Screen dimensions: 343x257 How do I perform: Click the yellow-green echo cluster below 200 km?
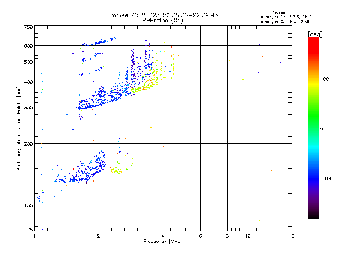(x=117, y=170)
